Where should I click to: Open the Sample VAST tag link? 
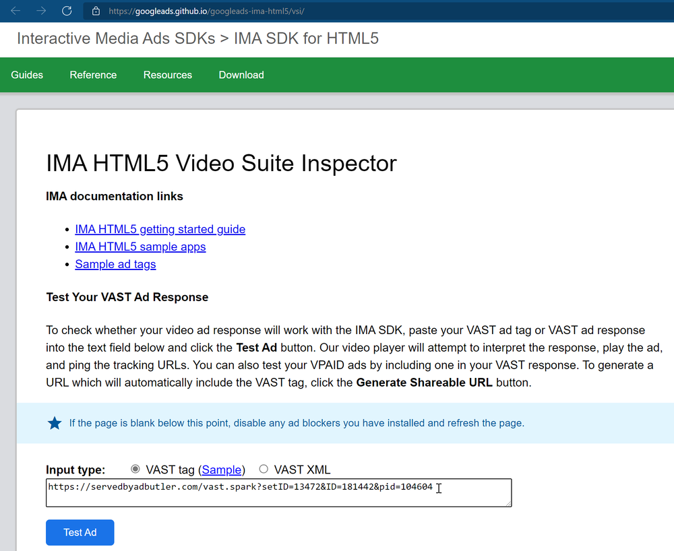[x=221, y=469]
